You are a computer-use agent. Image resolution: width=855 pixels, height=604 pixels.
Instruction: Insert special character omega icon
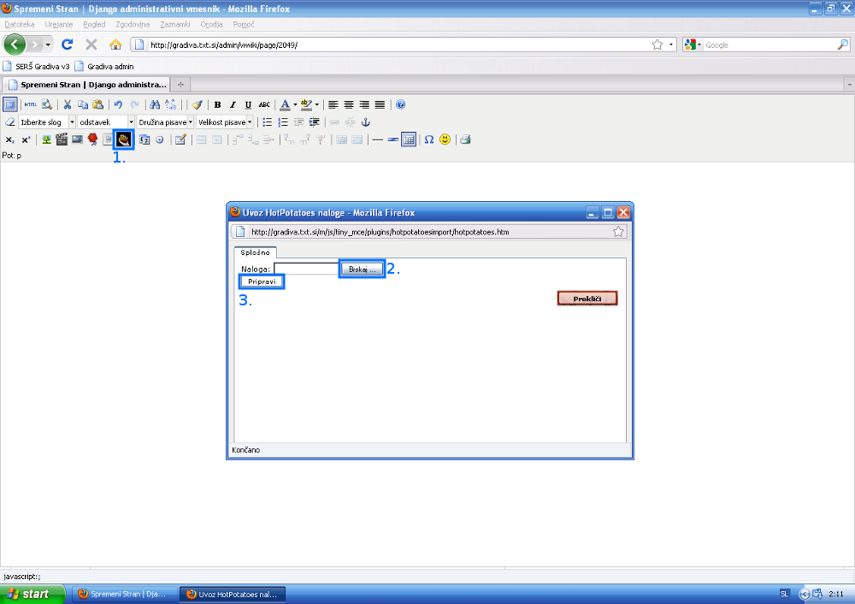[429, 139]
